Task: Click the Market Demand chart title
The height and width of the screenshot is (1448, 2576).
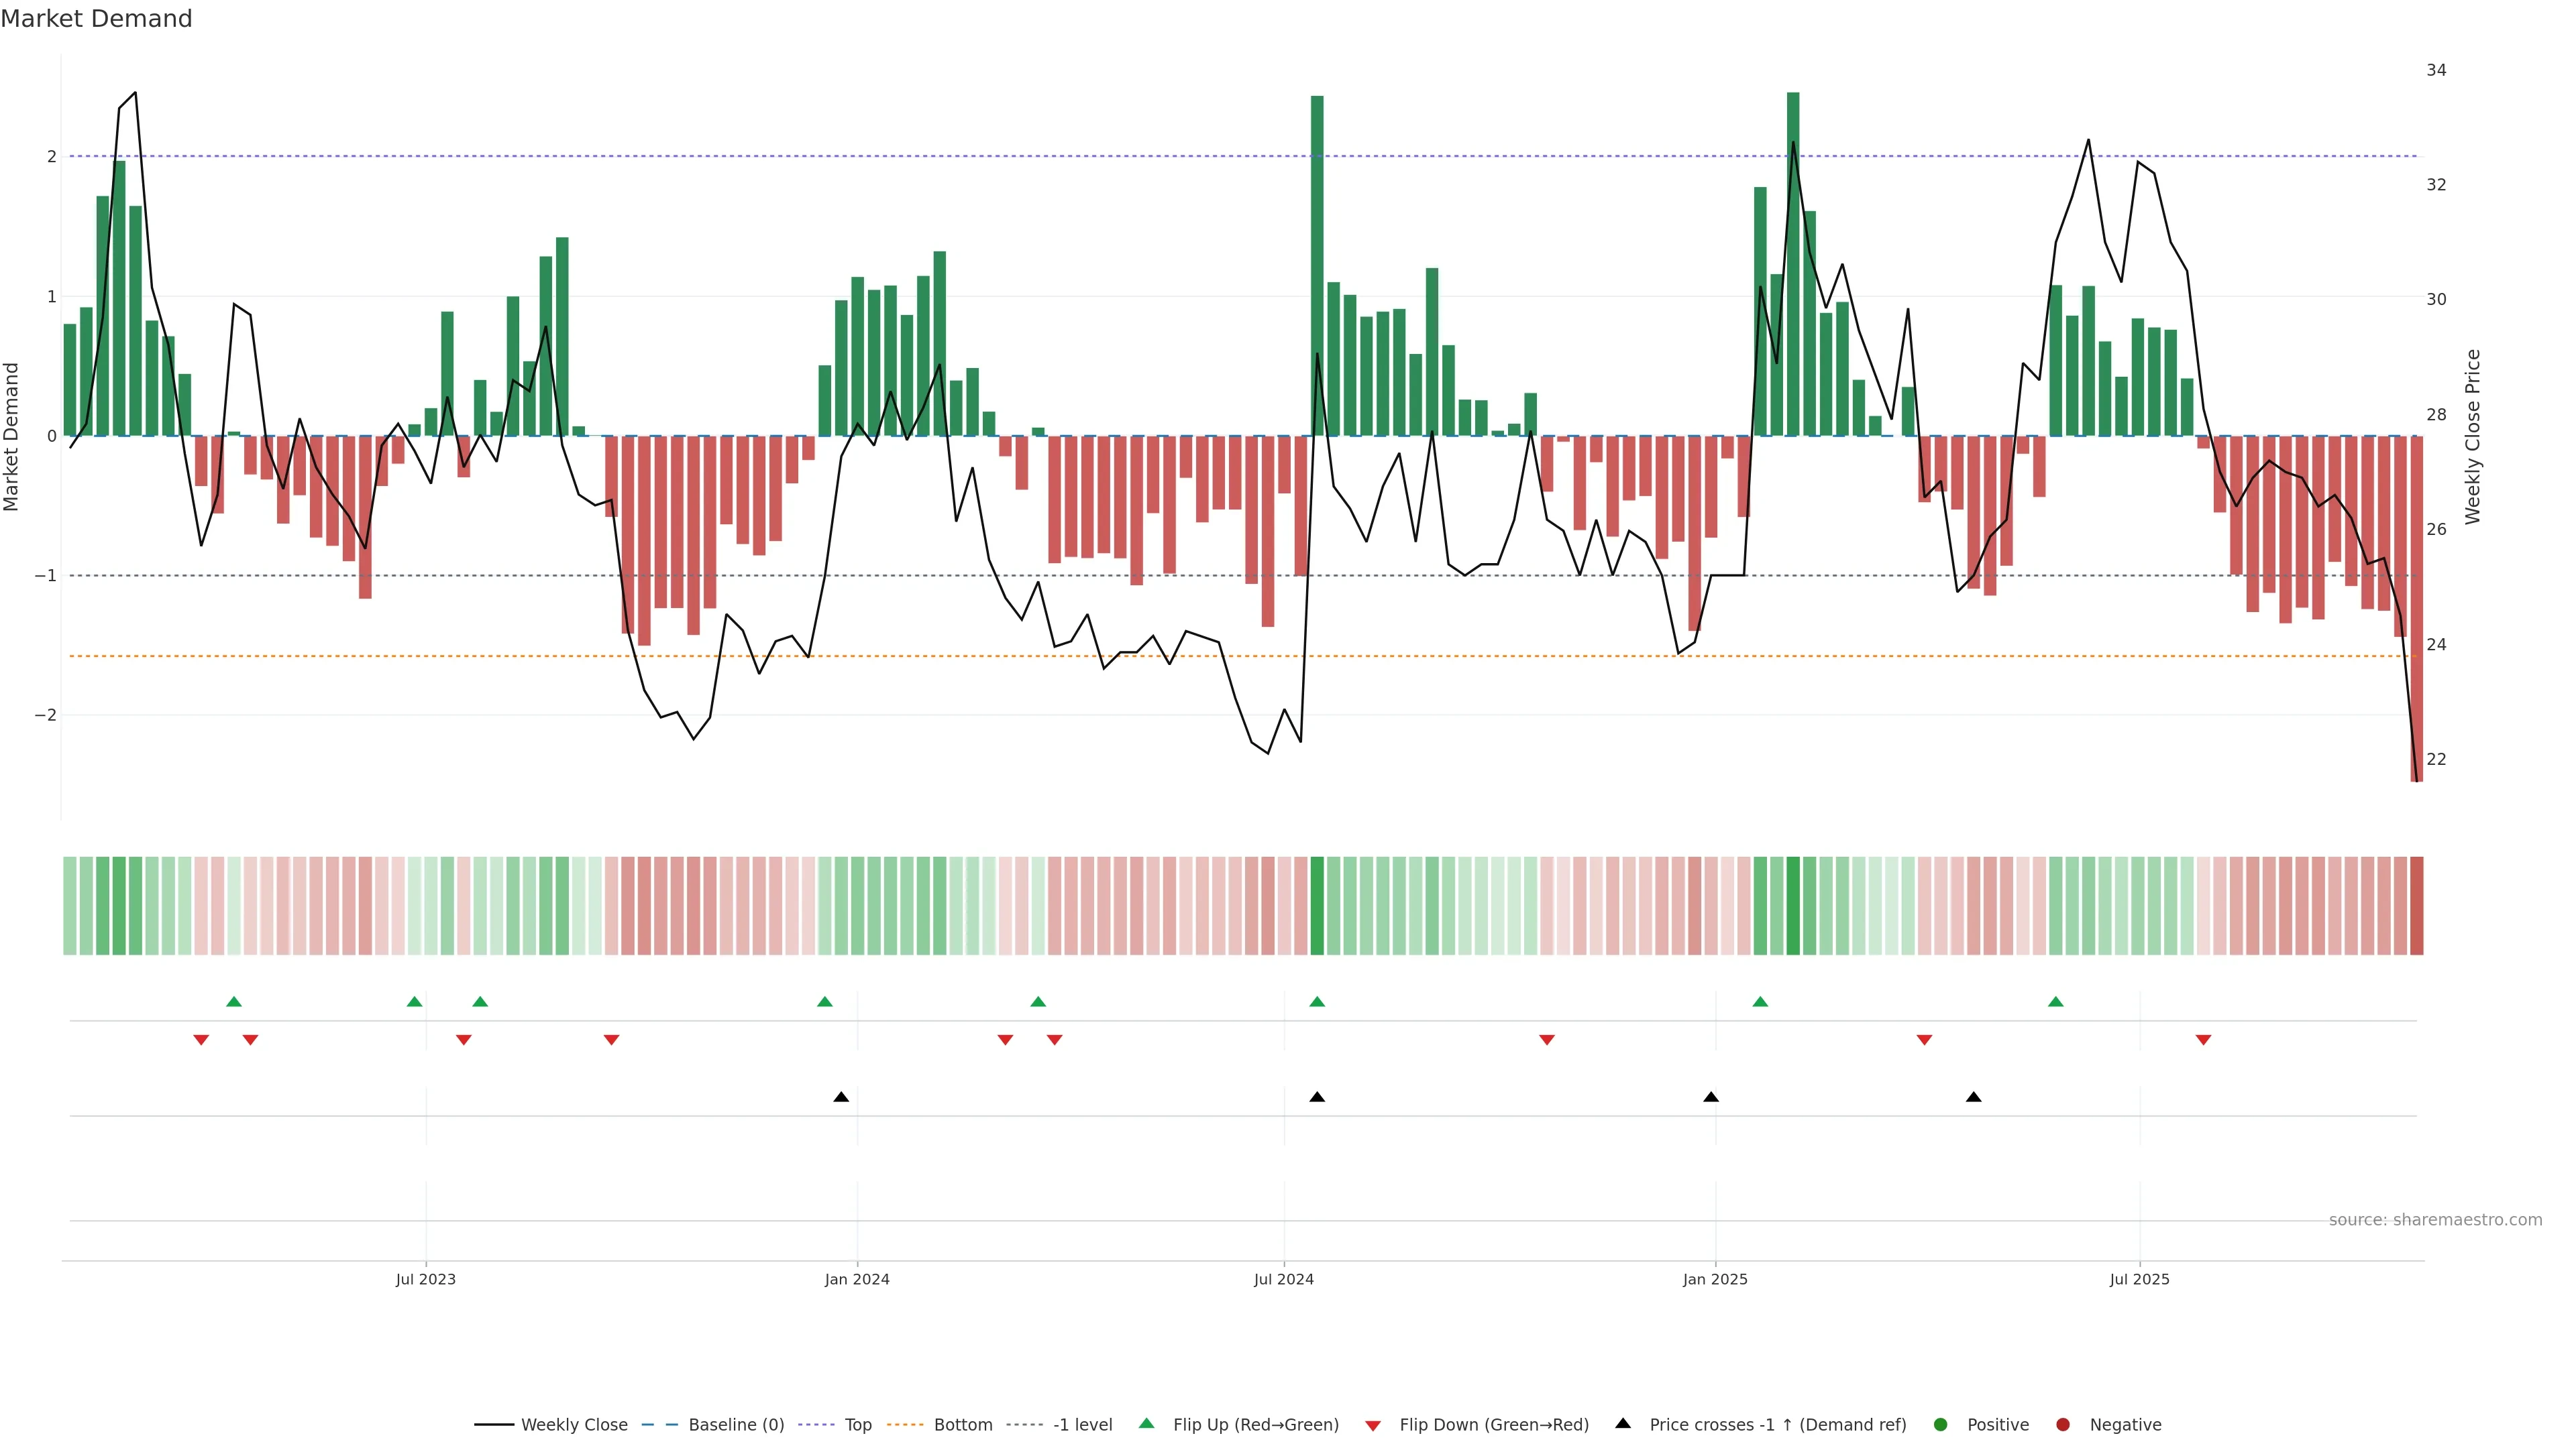Action: pos(96,19)
